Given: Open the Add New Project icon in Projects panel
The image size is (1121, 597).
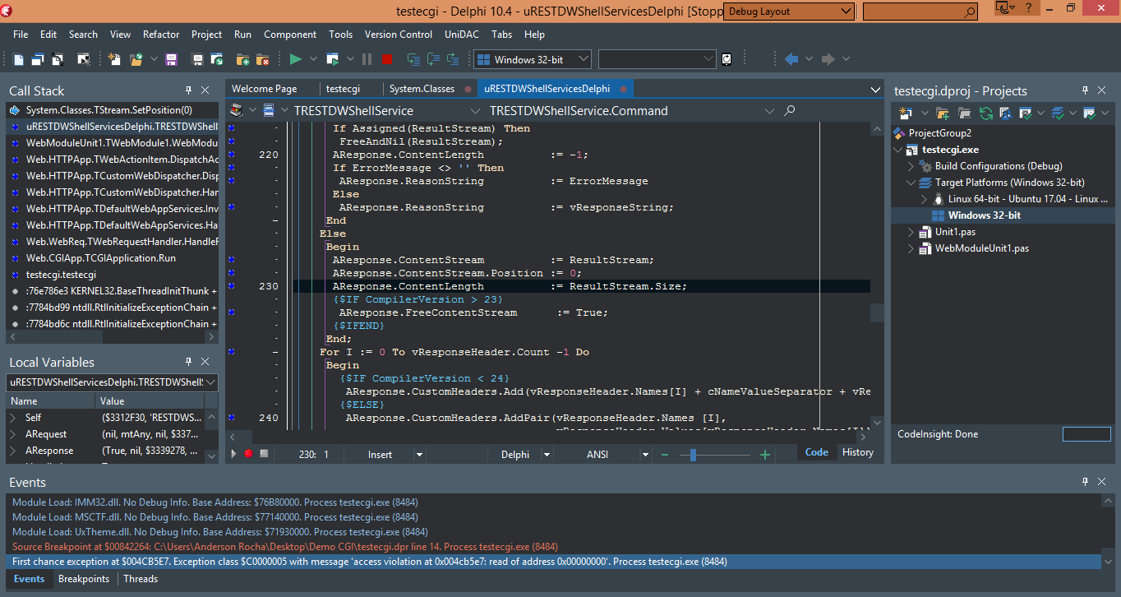Looking at the screenshot, I should (906, 113).
